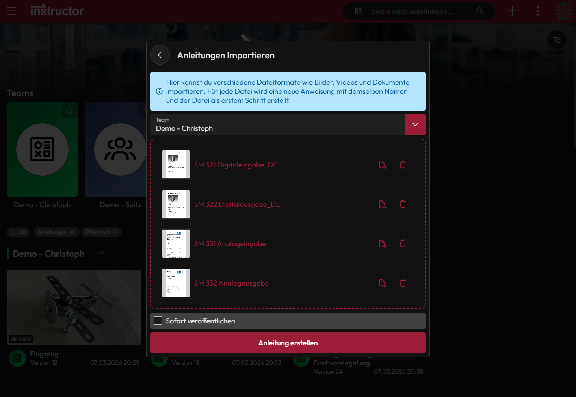
Task: Open SM 331 Analogeingabe file entry
Action: click(230, 244)
